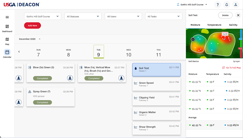Click the chart icon on Clipping Yield

pyautogui.click(x=136, y=98)
